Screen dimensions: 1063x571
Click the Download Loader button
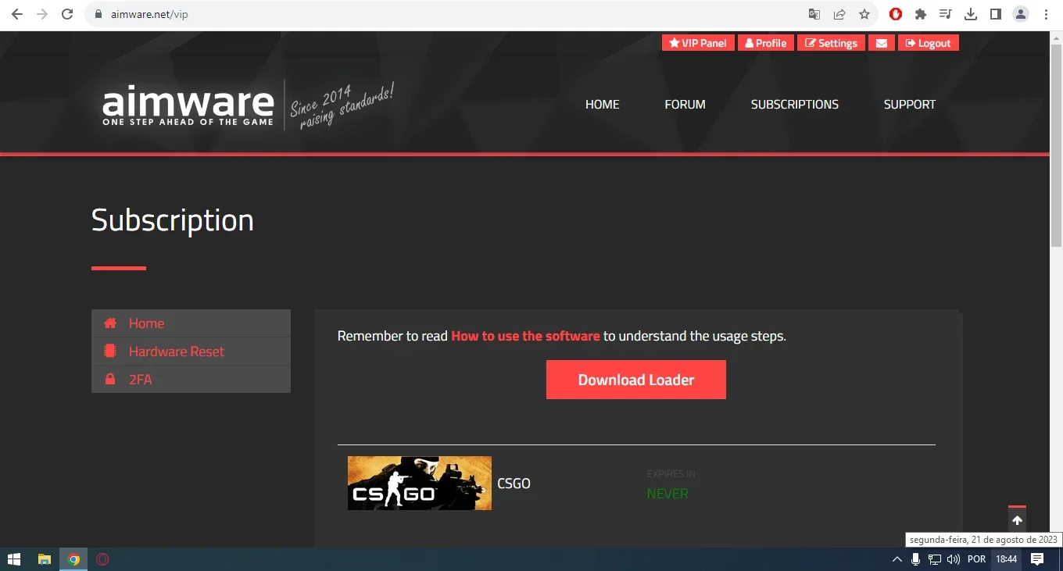point(636,380)
